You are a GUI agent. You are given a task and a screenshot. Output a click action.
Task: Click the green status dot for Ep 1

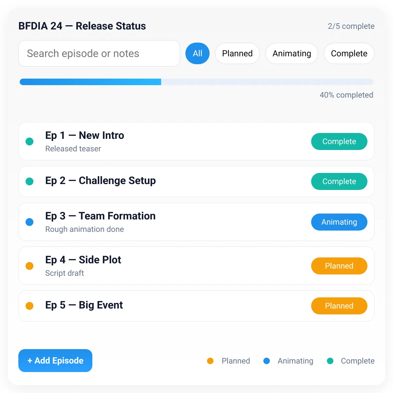[x=29, y=141]
